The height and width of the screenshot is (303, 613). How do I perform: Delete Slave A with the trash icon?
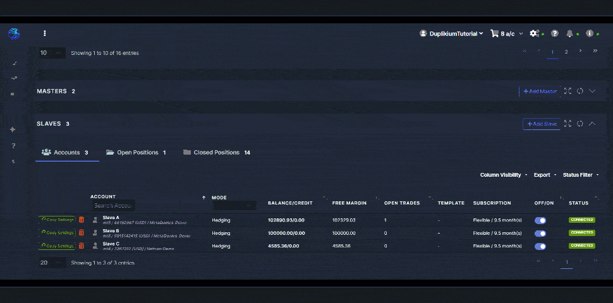[82, 220]
